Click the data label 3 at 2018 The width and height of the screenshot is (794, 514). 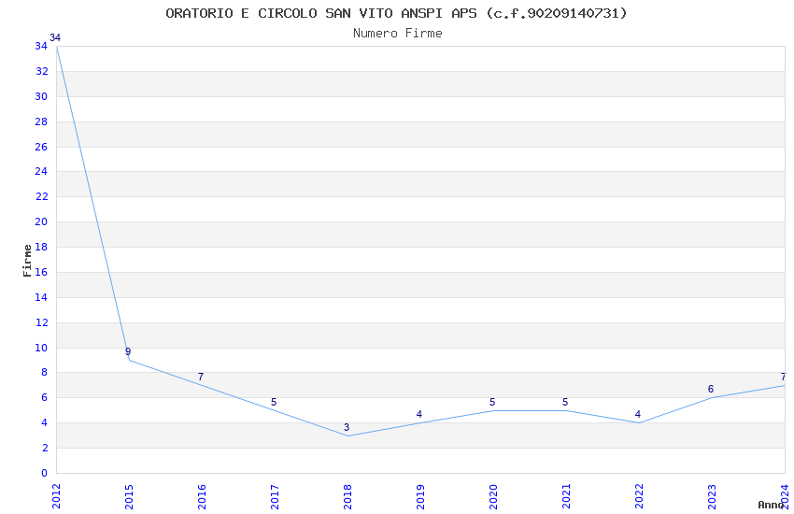coord(347,427)
